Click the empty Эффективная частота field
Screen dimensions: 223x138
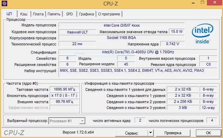point(64,108)
